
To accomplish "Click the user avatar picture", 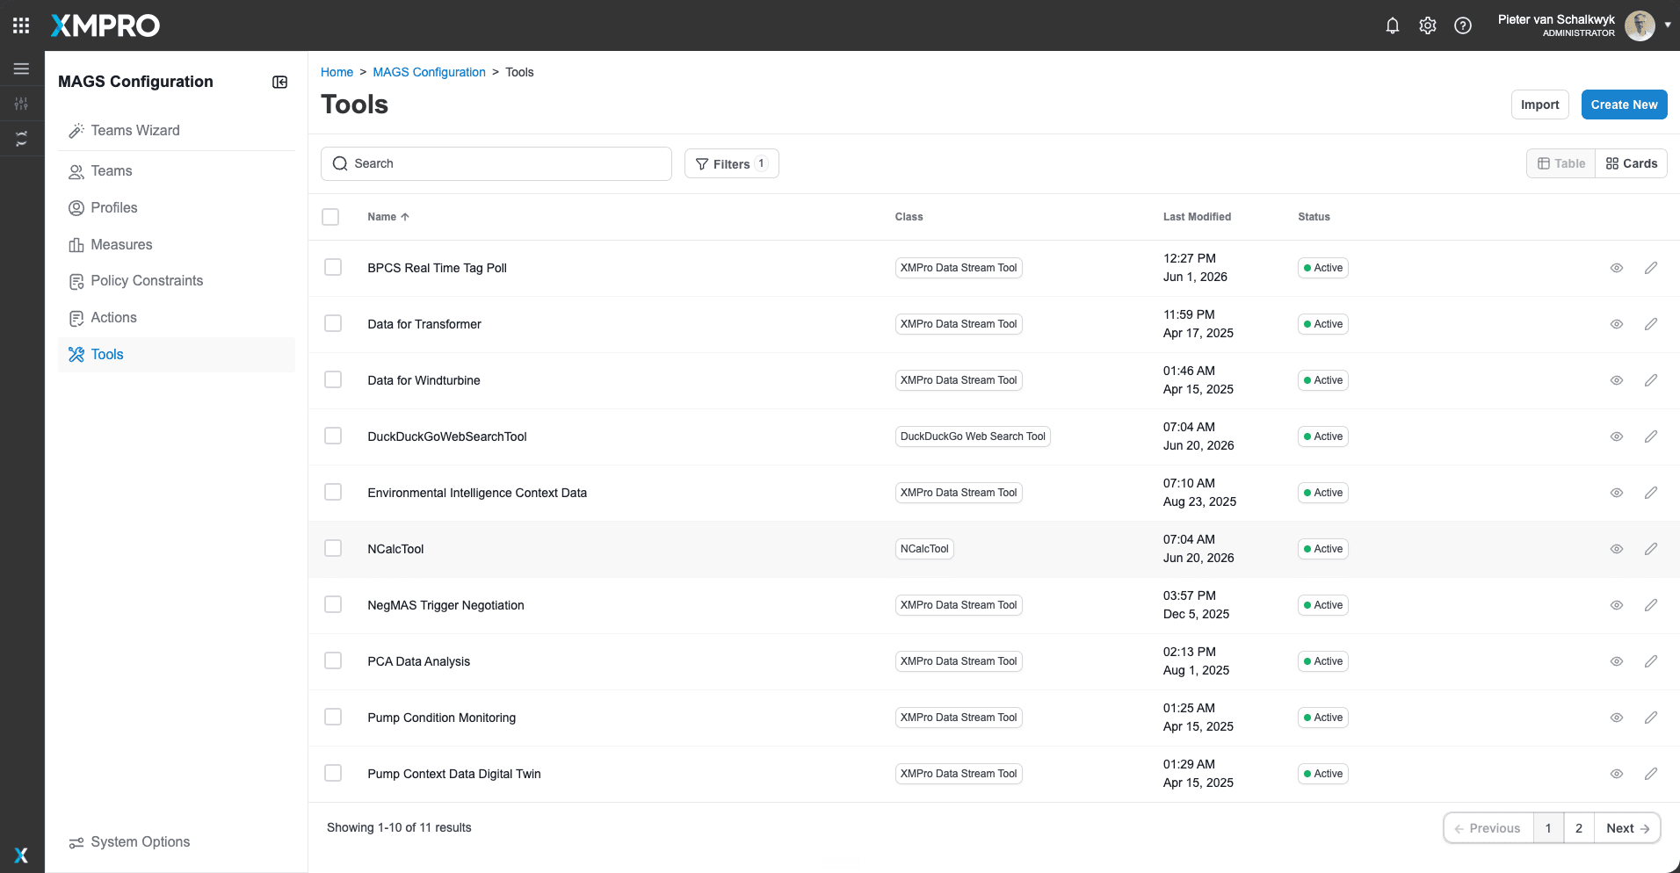I will [1640, 25].
